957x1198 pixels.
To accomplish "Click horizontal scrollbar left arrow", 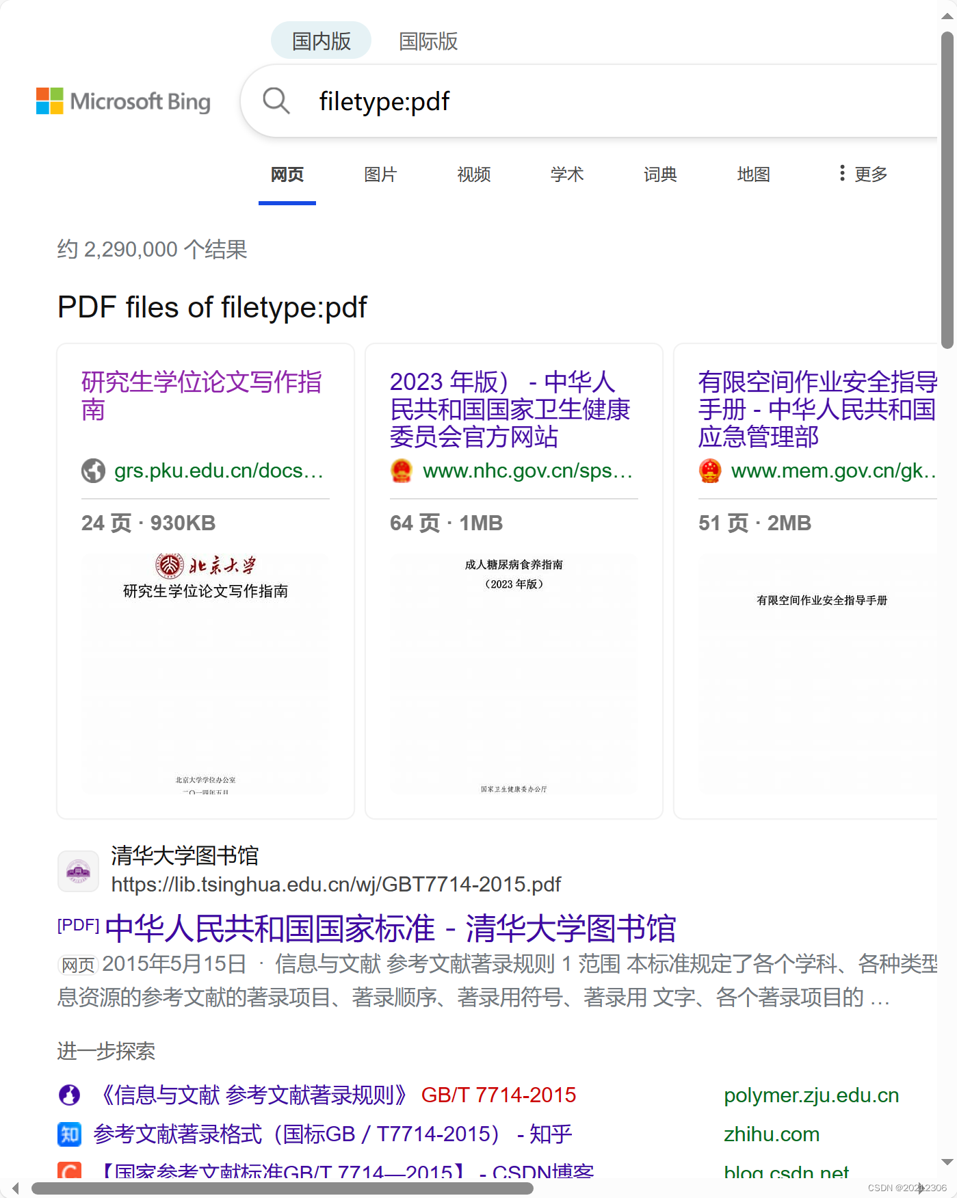I will click(x=16, y=1188).
